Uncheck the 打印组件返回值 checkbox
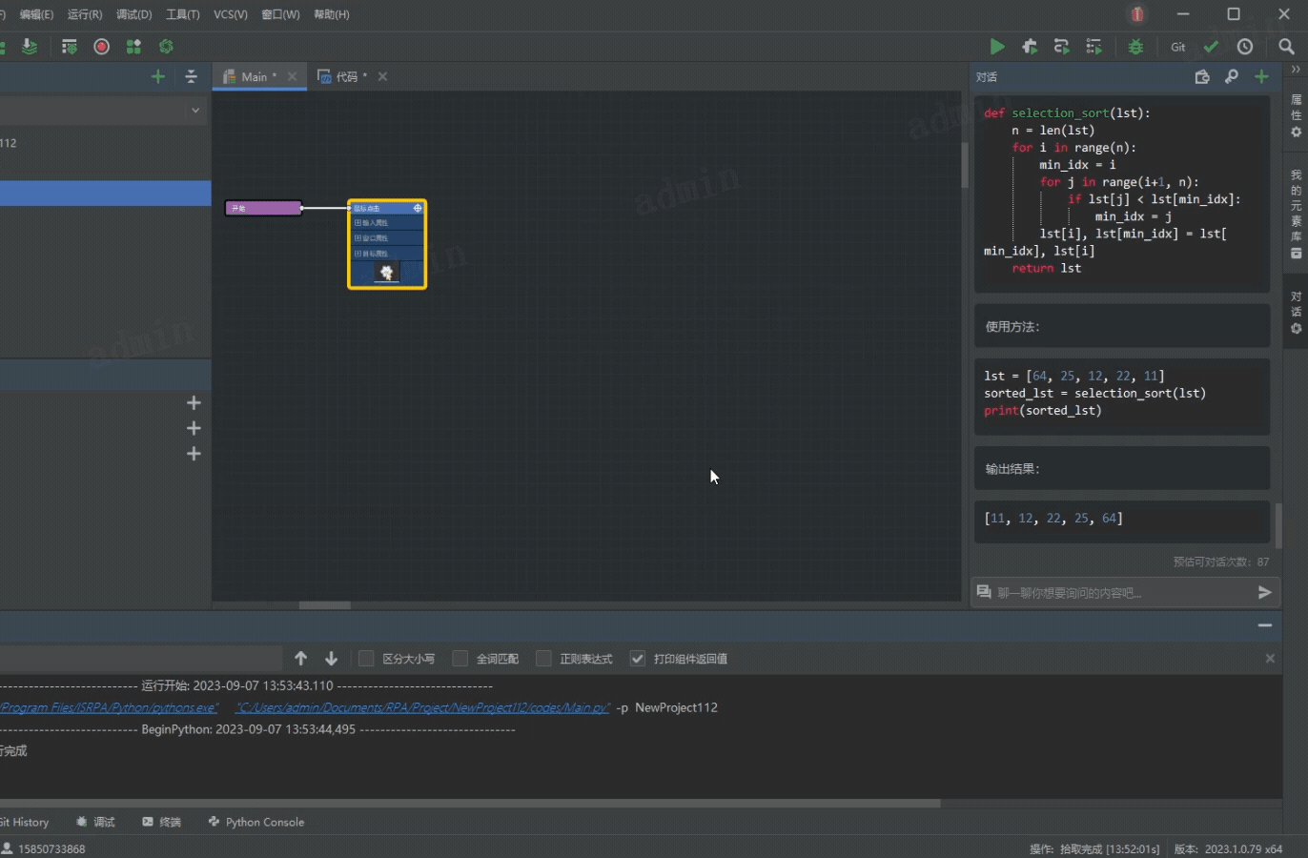The width and height of the screenshot is (1308, 858). pos(638,659)
